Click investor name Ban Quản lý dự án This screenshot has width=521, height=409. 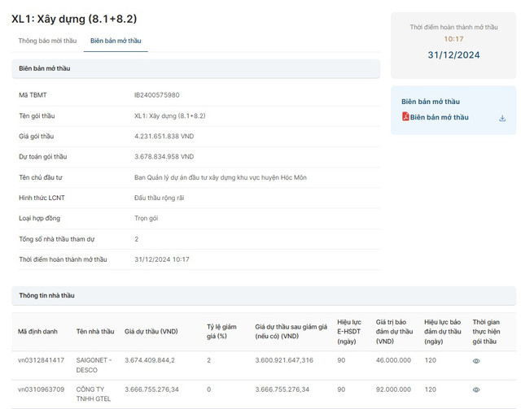(220, 177)
